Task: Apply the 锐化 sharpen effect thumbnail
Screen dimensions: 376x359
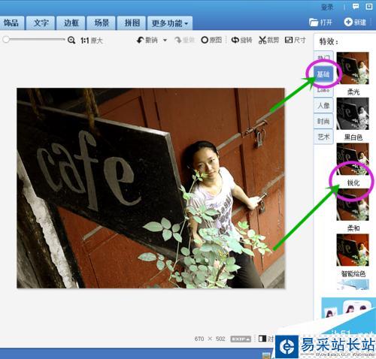Action: pyautogui.click(x=353, y=159)
